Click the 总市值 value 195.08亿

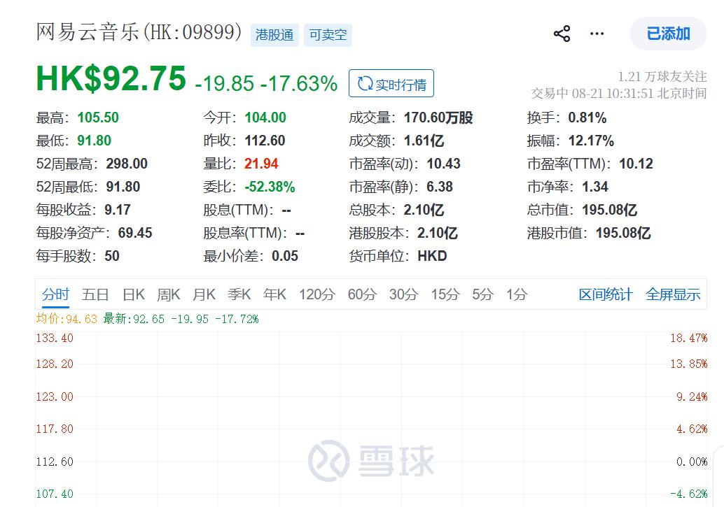pyautogui.click(x=609, y=210)
